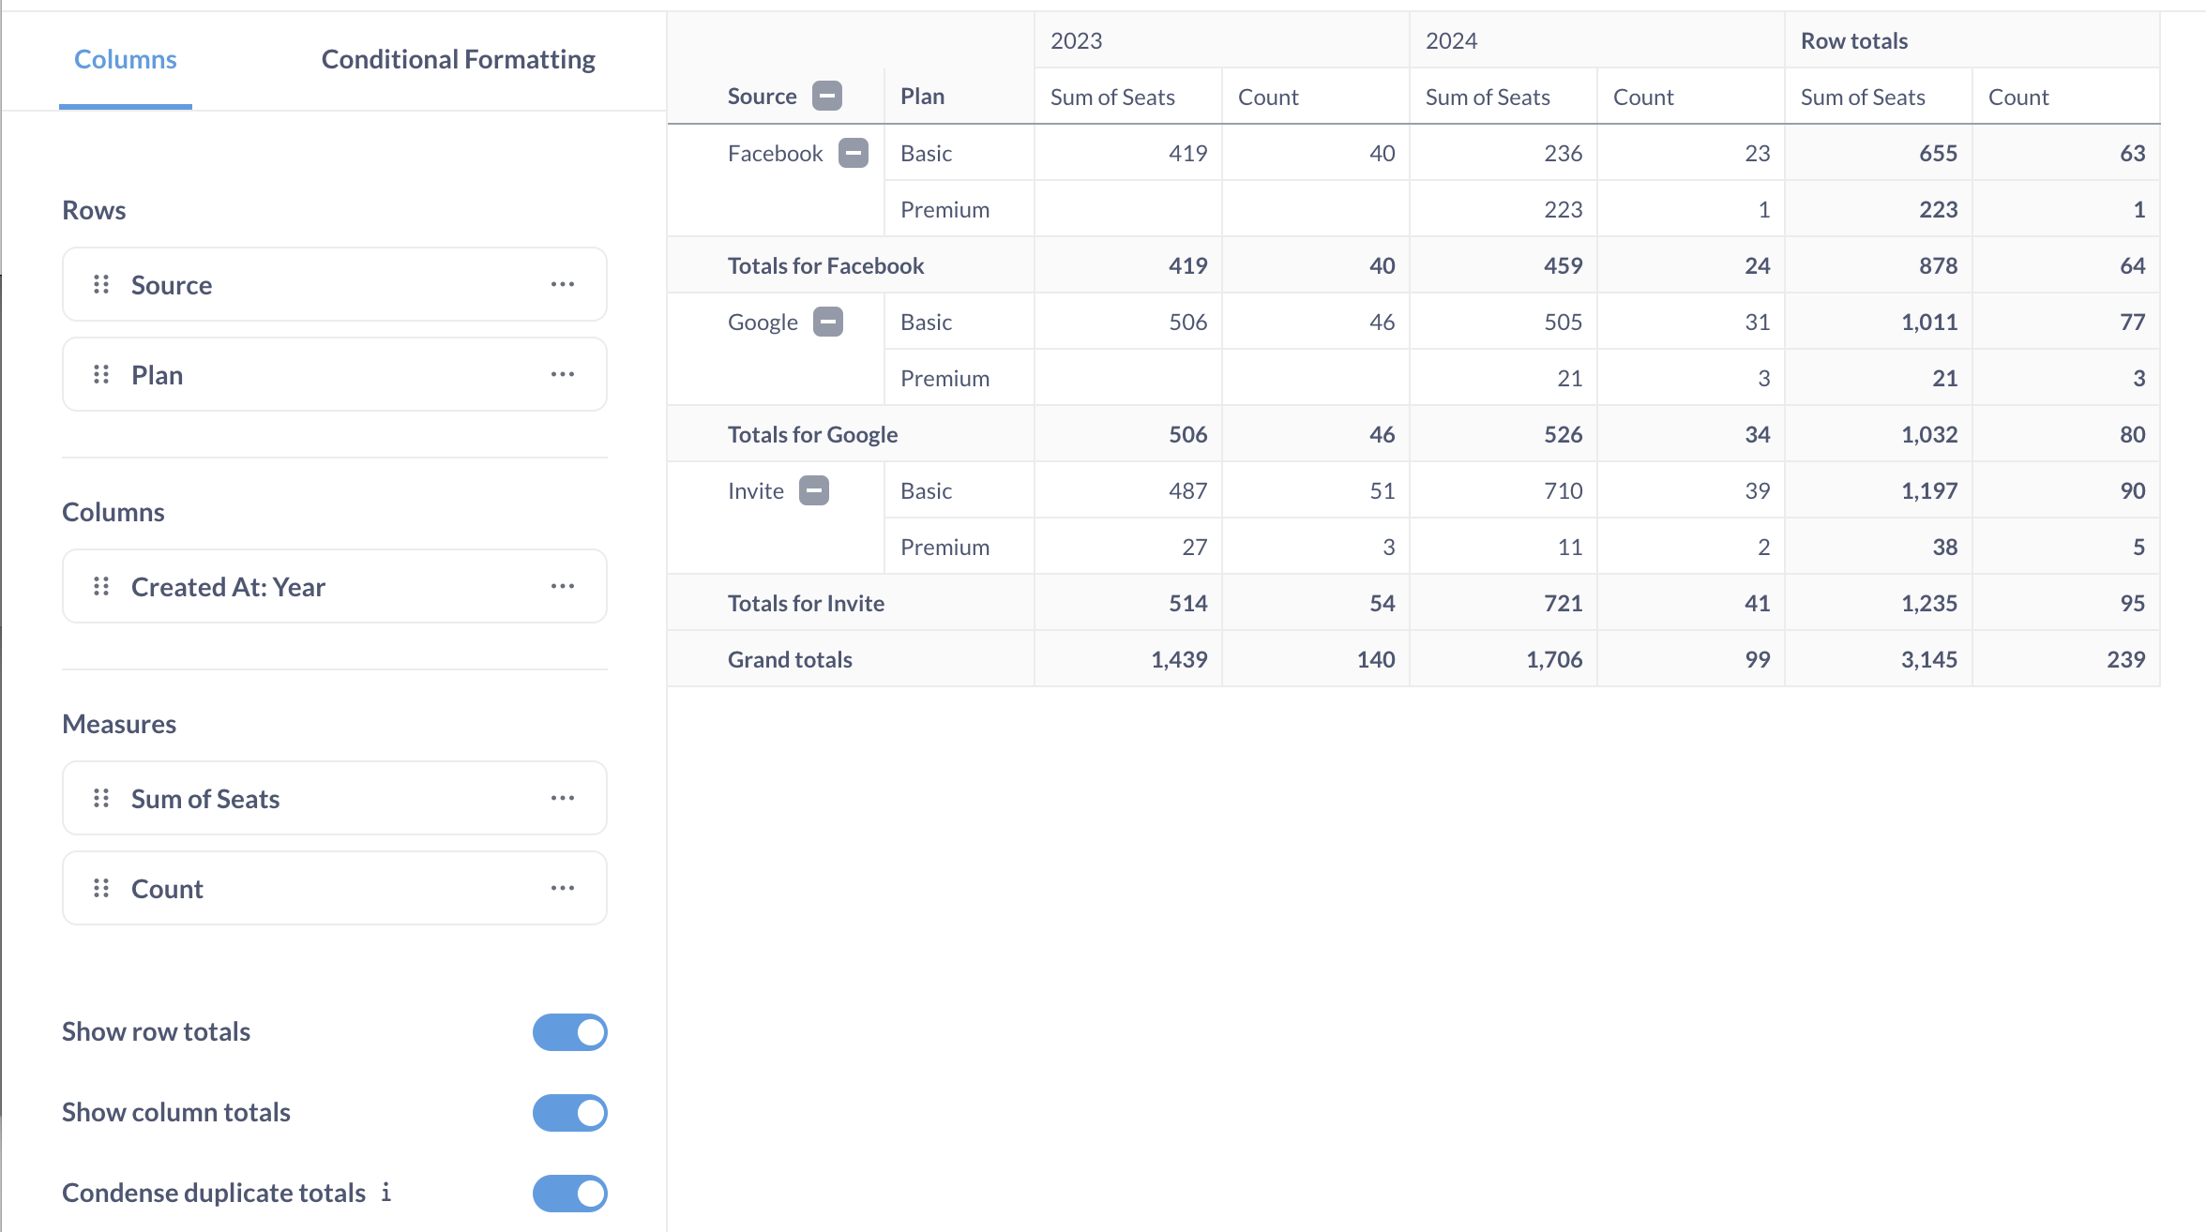The width and height of the screenshot is (2206, 1232).
Task: Open the options menu for the Source field
Action: 563,284
